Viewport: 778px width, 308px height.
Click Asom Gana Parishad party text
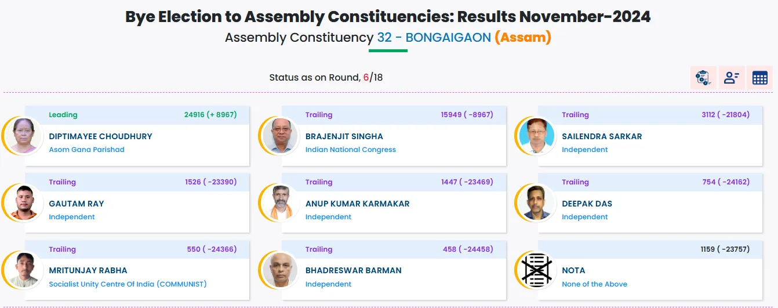point(86,150)
